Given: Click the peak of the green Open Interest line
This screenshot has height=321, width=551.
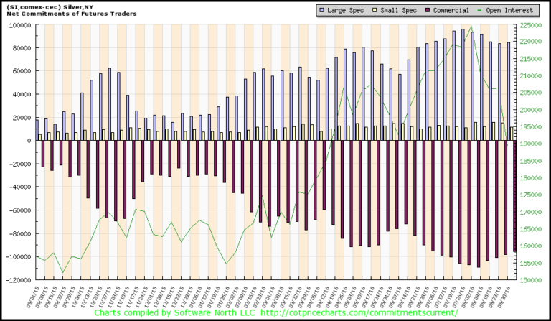Looking at the screenshot, I should [471, 27].
